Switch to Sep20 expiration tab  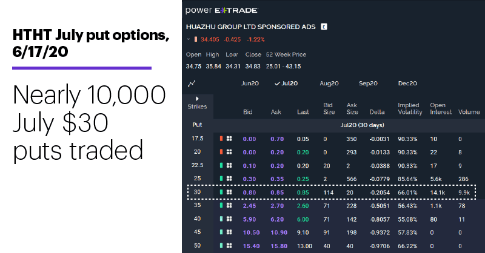pos(368,84)
